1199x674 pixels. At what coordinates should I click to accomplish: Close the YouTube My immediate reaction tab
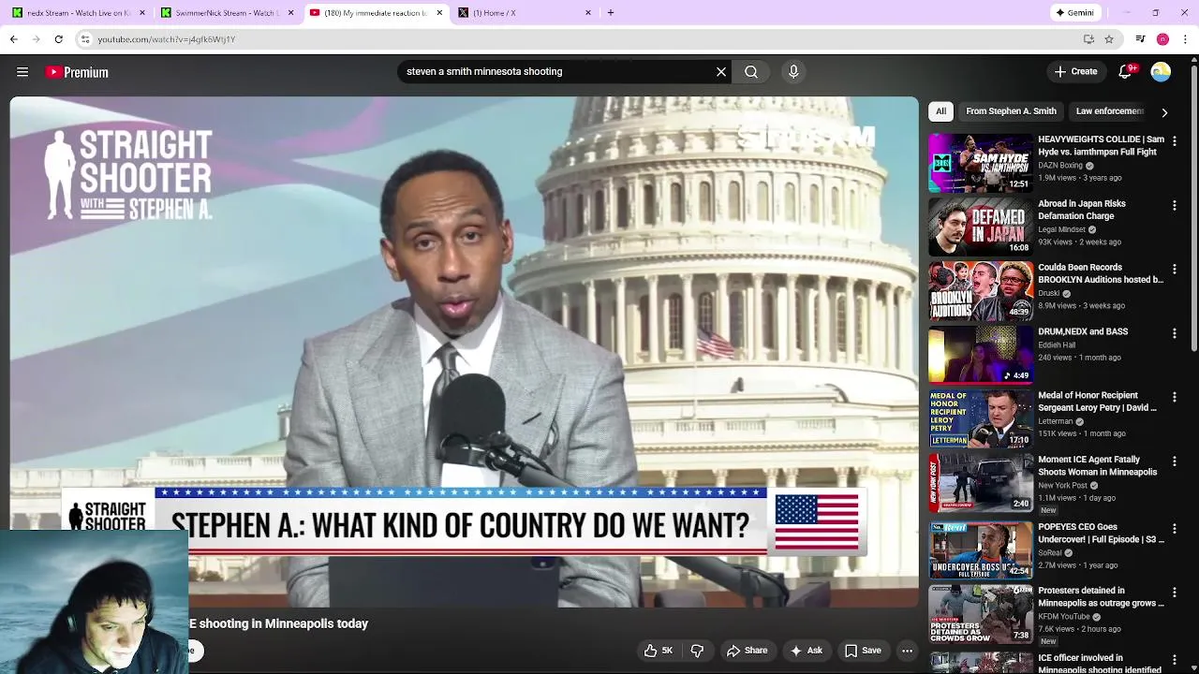439,13
